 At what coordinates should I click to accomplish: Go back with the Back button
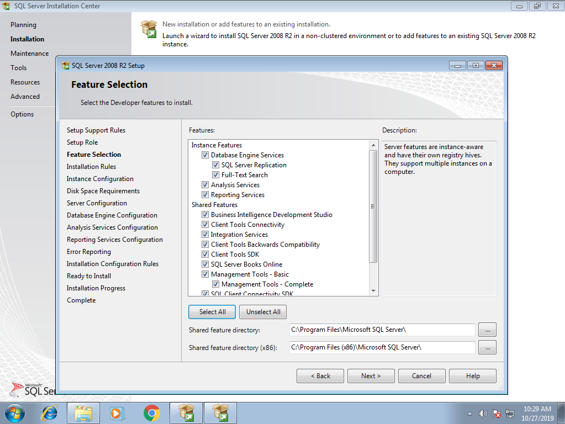(320, 376)
